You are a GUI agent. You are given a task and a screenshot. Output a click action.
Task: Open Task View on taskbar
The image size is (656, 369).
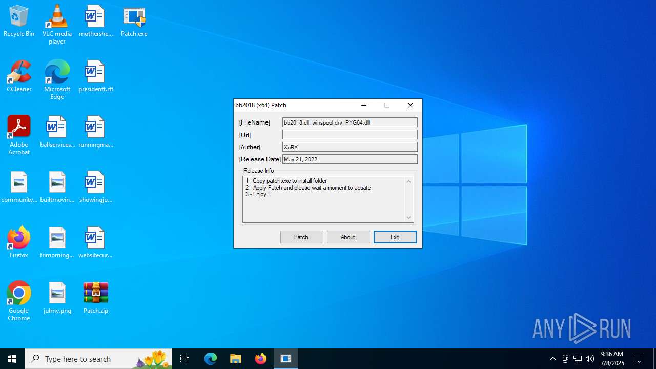pos(184,359)
